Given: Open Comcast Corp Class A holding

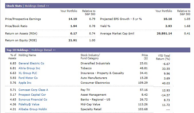Looking at the screenshot, I should (33, 90).
